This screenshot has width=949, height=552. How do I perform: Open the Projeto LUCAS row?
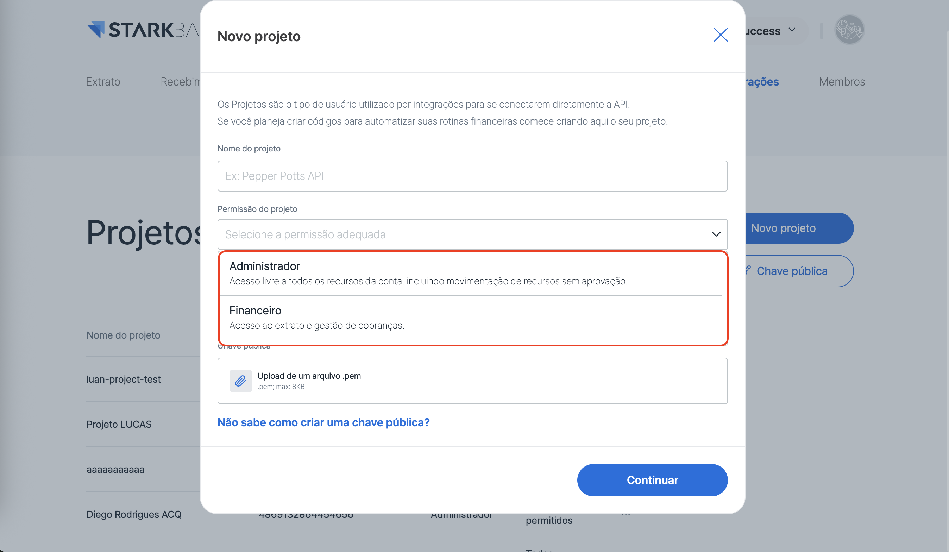click(119, 424)
